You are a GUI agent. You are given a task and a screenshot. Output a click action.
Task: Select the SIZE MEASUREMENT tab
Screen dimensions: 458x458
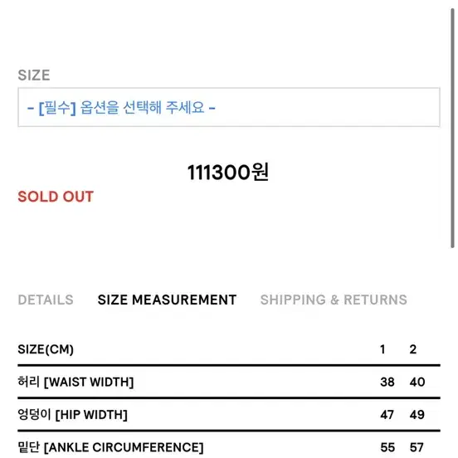[x=167, y=300]
